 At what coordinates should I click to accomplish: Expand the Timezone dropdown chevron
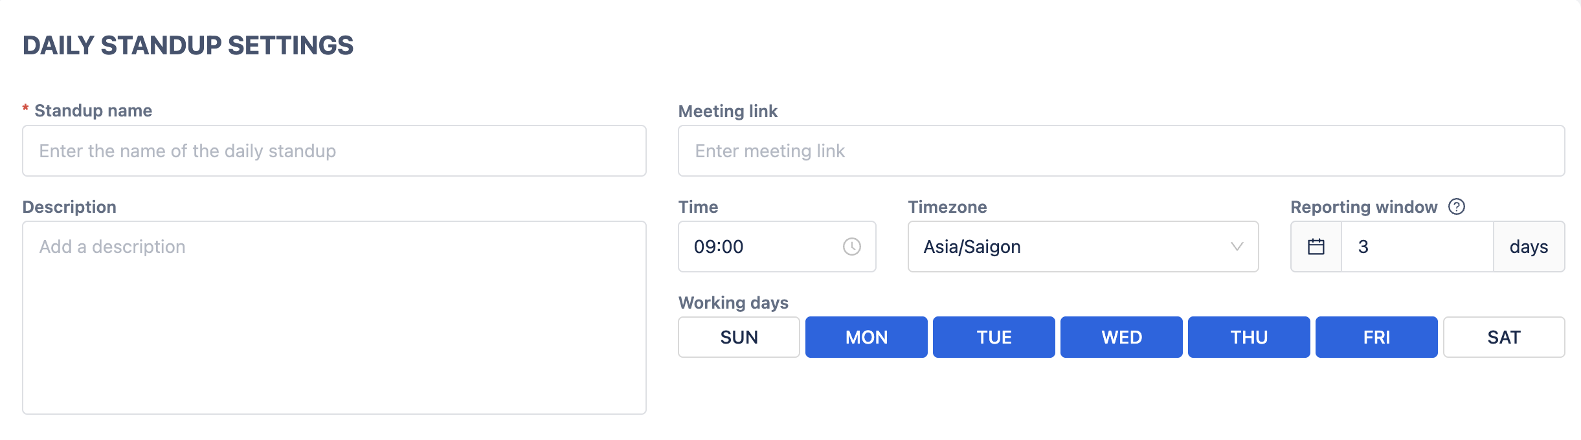[1237, 247]
